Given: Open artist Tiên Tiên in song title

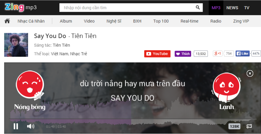Looking at the screenshot, I should point(84,36).
